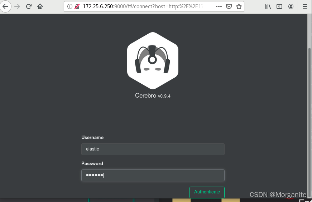Open the Firefox account icon
Screen dimensions: 312x202
click(x=291, y=6)
